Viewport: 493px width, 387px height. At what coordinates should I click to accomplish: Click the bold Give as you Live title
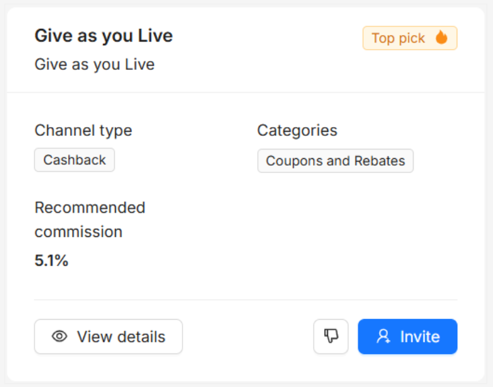point(103,36)
